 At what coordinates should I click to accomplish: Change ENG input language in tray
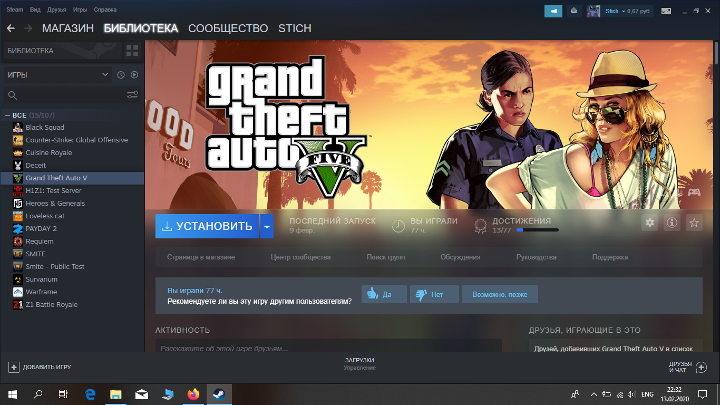[x=647, y=394]
